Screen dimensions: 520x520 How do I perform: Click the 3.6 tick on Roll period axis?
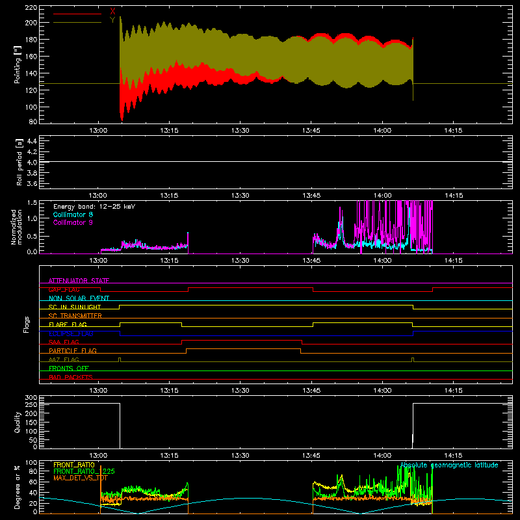coord(32,184)
